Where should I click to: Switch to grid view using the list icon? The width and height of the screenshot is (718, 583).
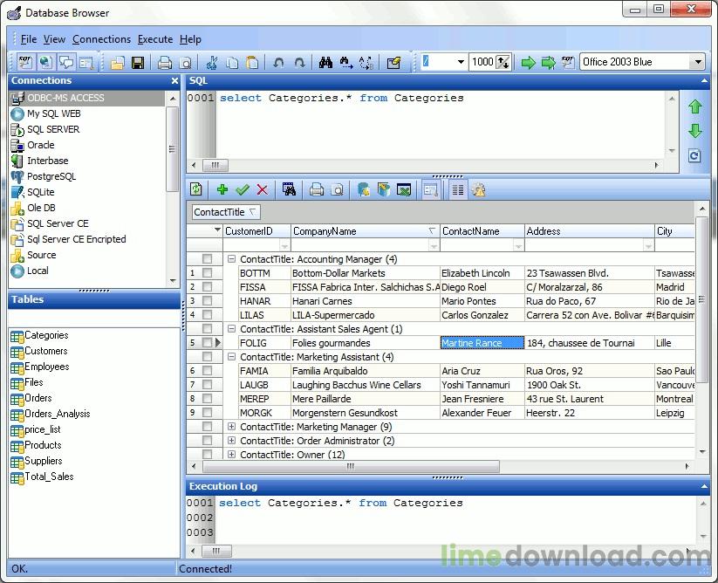coord(459,189)
